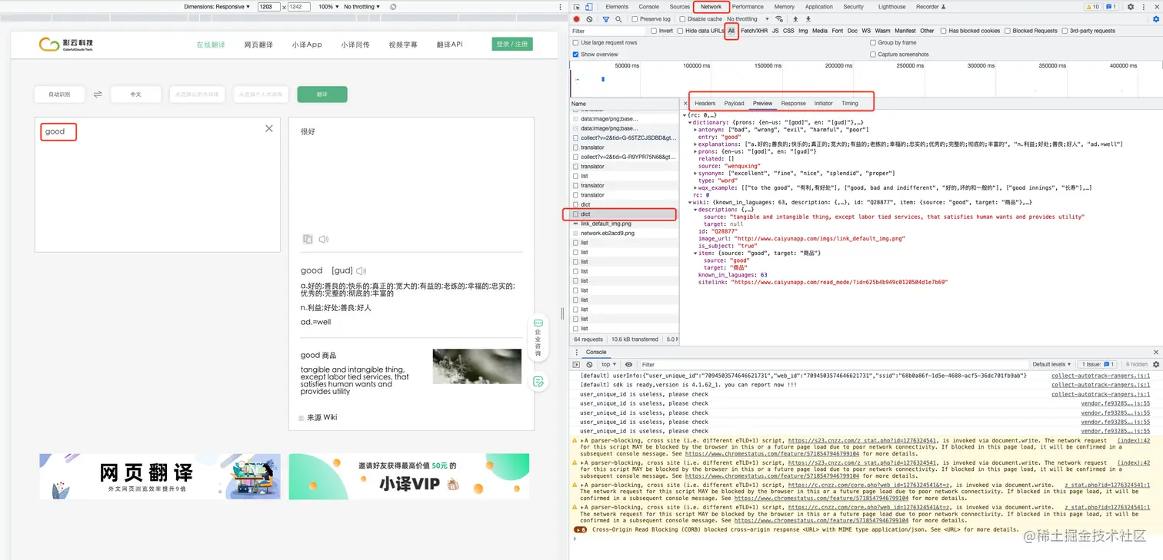Open console top context dropdown
This screenshot has width=1163, height=560.
[608, 364]
